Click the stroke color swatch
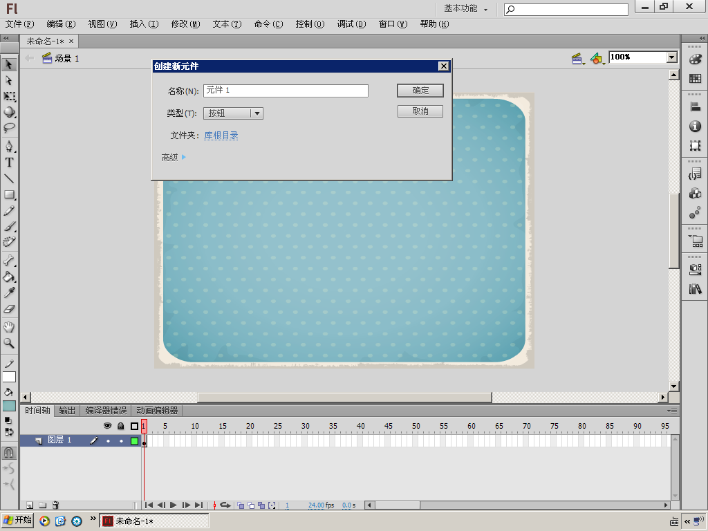This screenshot has width=708, height=531. pyautogui.click(x=9, y=377)
